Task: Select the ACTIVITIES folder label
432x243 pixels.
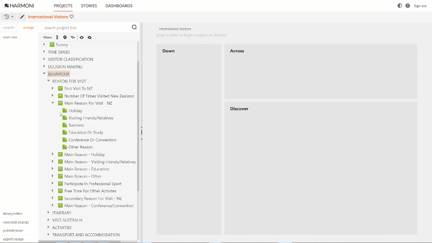Action: coord(62,227)
